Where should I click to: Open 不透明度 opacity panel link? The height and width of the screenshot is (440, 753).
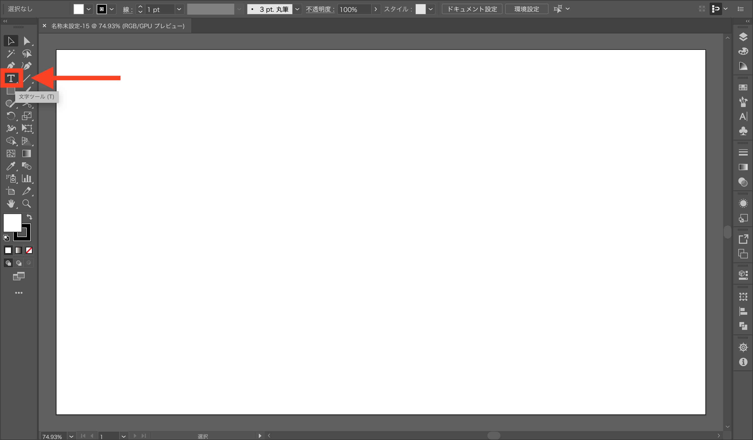(320, 9)
